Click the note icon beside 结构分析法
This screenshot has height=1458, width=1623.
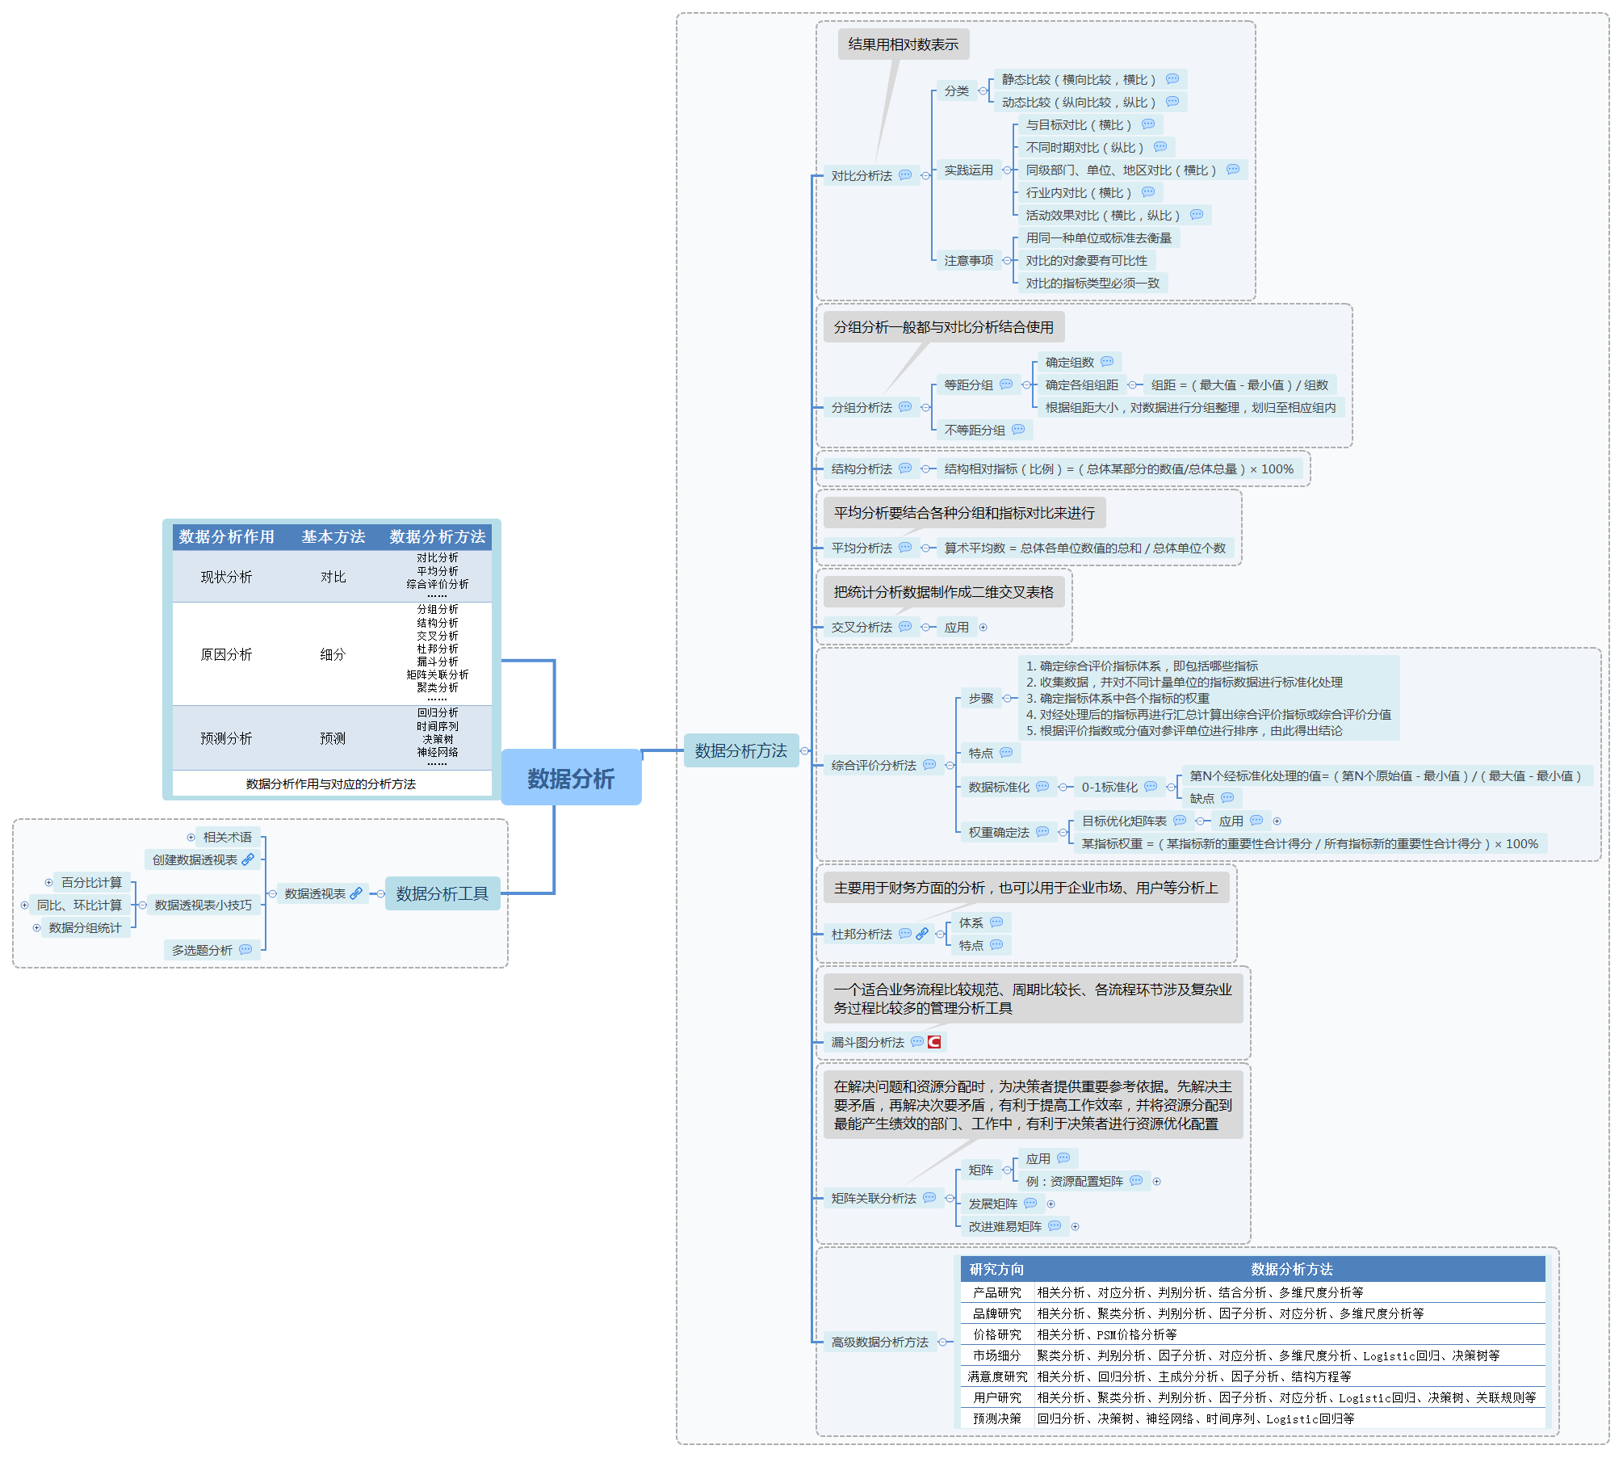(x=905, y=468)
